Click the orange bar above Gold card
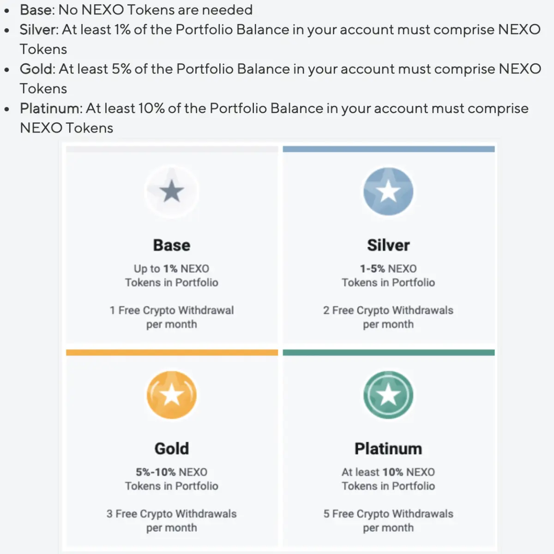The height and width of the screenshot is (554, 554). point(172,353)
